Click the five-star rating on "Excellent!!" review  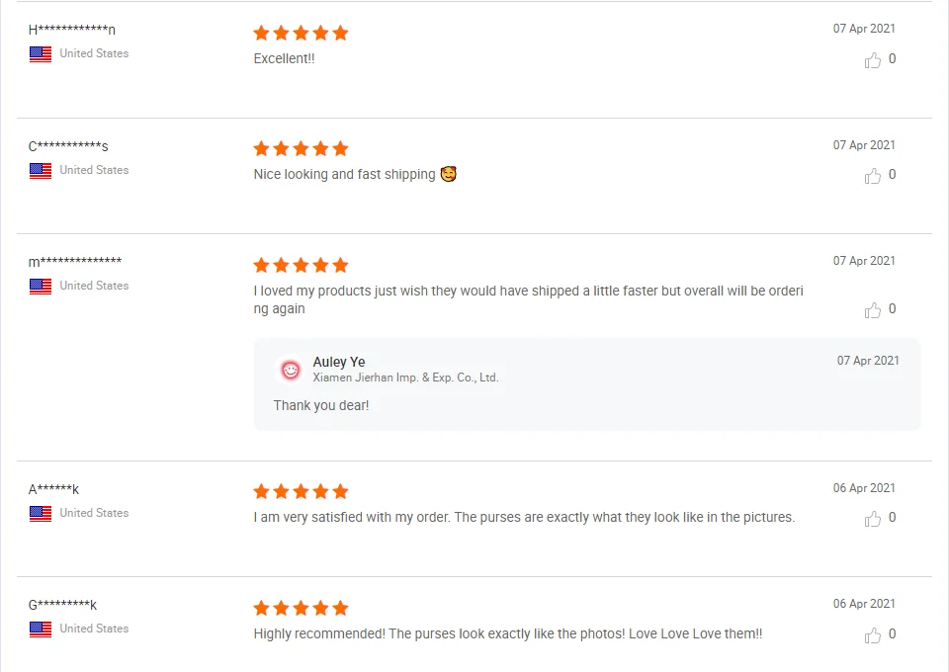click(301, 33)
